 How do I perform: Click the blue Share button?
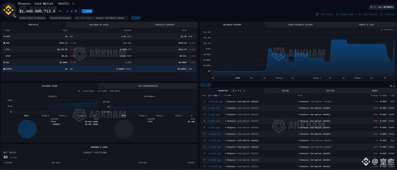click(x=87, y=11)
